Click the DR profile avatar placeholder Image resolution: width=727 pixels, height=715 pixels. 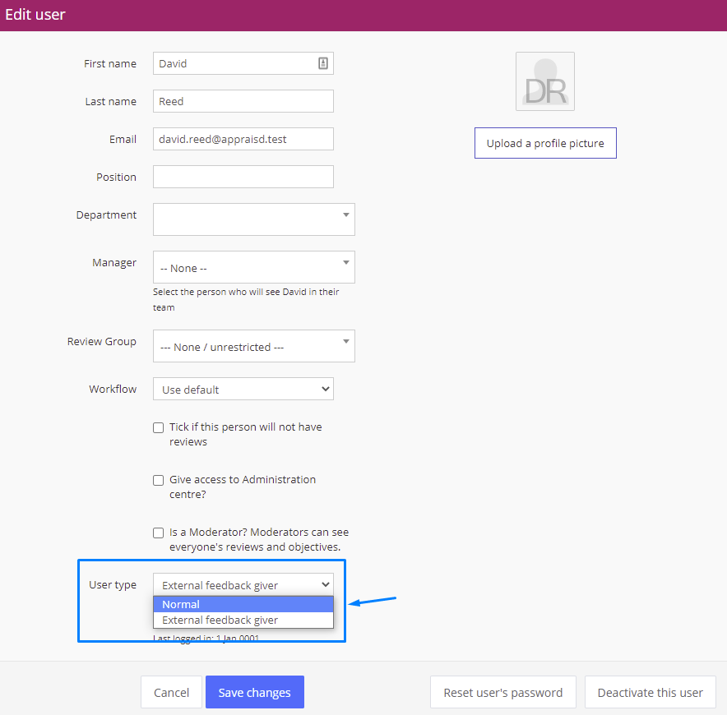(x=544, y=81)
